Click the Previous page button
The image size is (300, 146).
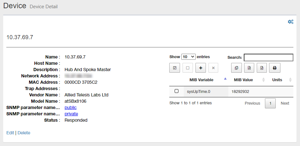(x=252, y=103)
